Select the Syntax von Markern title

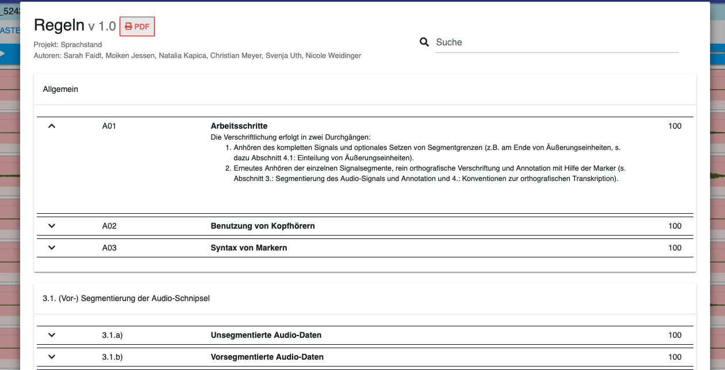coord(249,248)
